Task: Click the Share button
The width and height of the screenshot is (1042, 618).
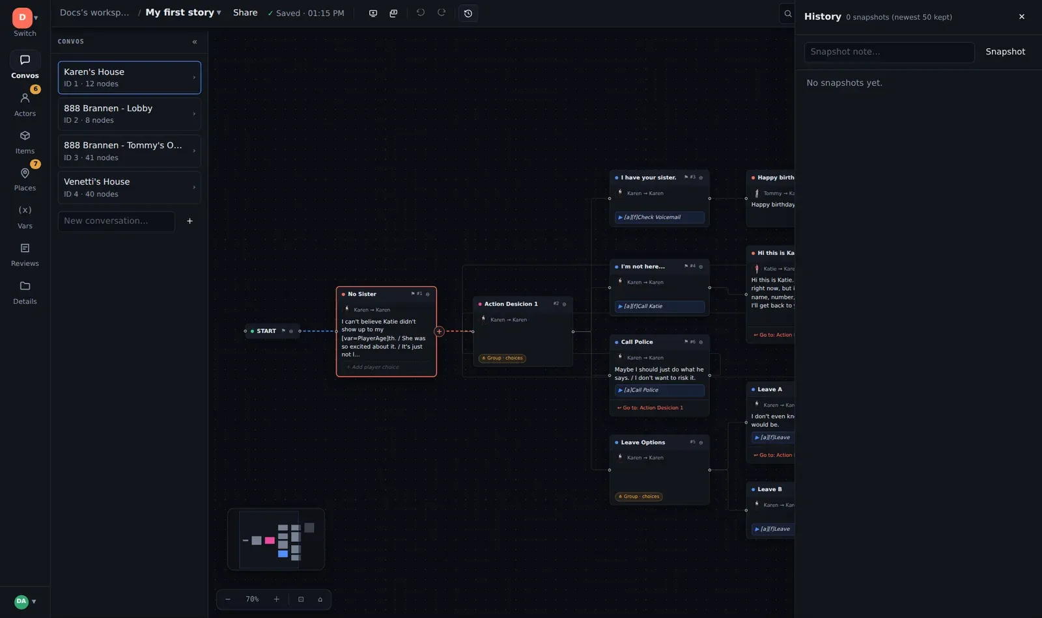Action: [x=245, y=12]
